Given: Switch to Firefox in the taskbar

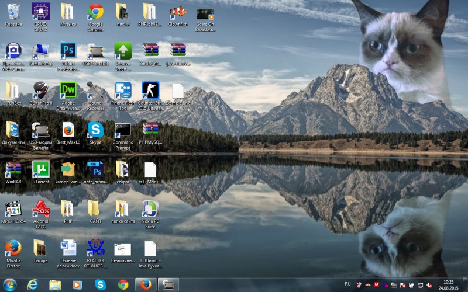Looking at the screenshot, I should point(146,284).
